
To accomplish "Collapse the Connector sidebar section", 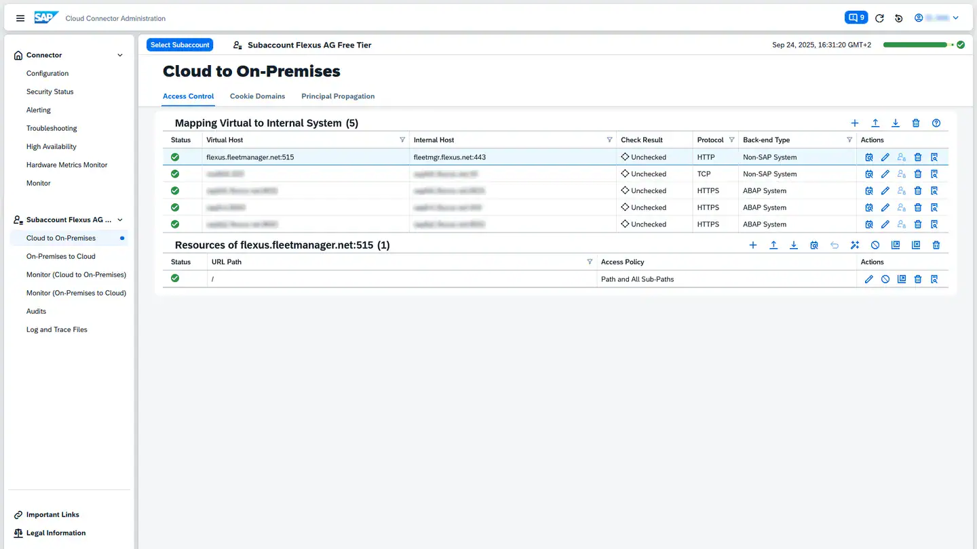I will 120,56.
